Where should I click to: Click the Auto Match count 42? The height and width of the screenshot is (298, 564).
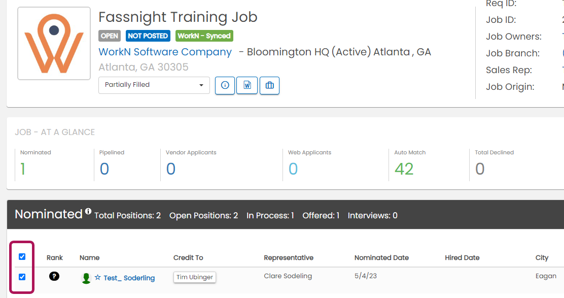[404, 169]
